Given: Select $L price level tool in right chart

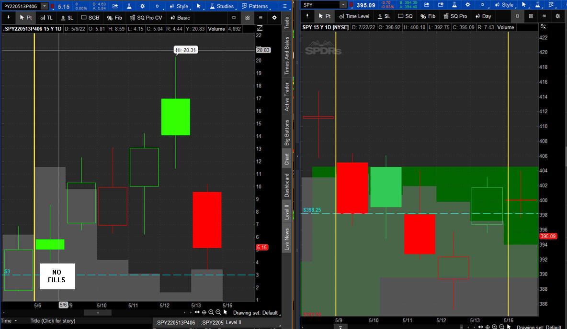Looking at the screenshot, I should click(x=384, y=16).
